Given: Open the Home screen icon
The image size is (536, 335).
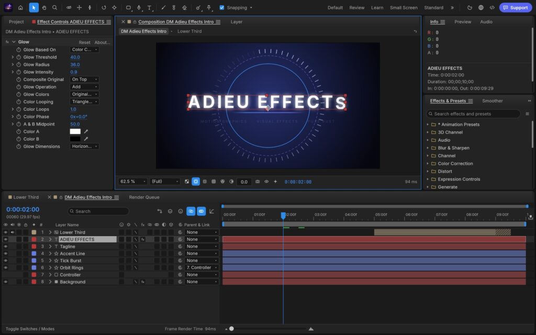Looking at the screenshot, I should [x=20, y=7].
